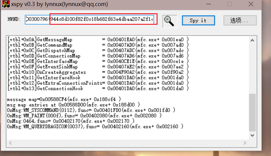Click the GetInterfaceMap vtbl line
The height and width of the screenshot is (156, 271).
point(98,61)
